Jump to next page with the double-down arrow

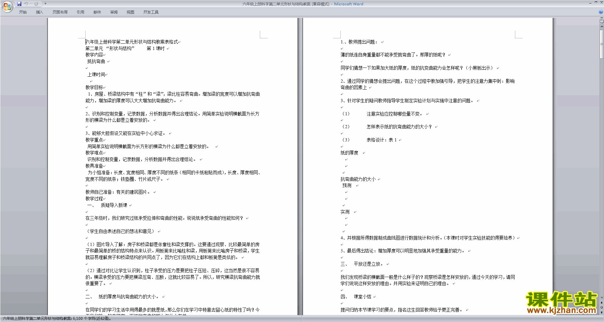602,312
